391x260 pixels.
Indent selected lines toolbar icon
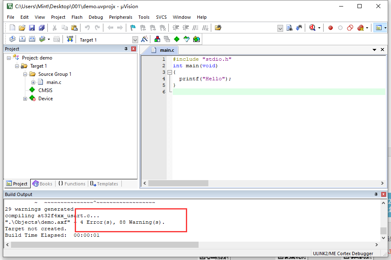pos(176,28)
